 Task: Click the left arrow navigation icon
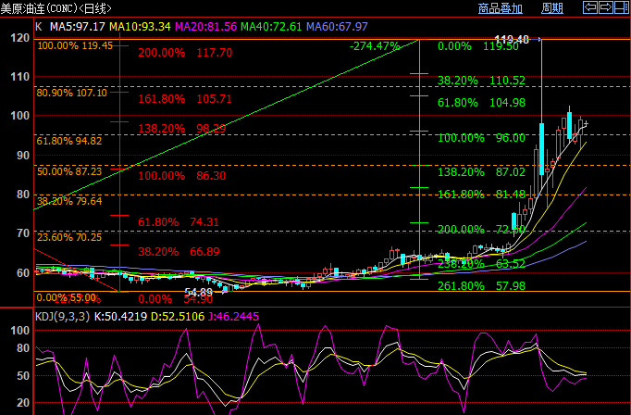[588, 8]
